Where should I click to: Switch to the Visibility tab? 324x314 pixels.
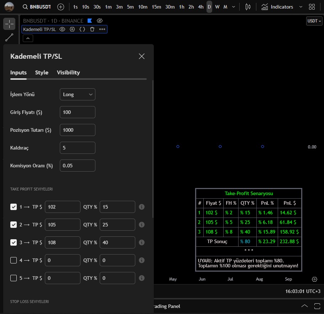(x=68, y=73)
